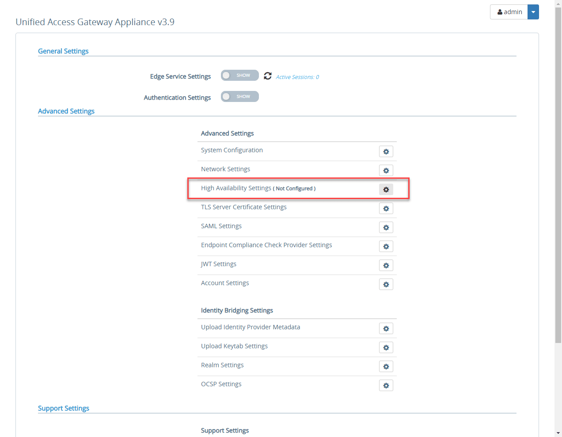This screenshot has width=562, height=437.
Task: Toggle Edge Service Settings show switch
Action: [239, 75]
